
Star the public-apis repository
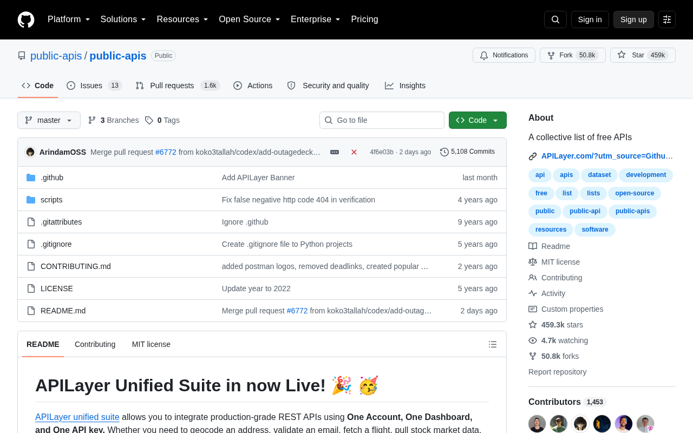[643, 55]
